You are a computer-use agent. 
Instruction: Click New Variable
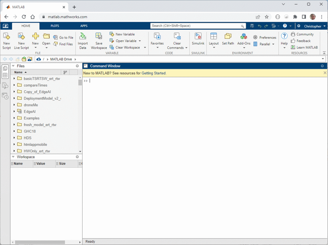click(122, 34)
